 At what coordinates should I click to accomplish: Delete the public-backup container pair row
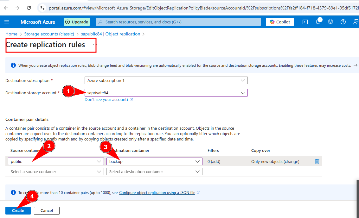pyautogui.click(x=317, y=161)
